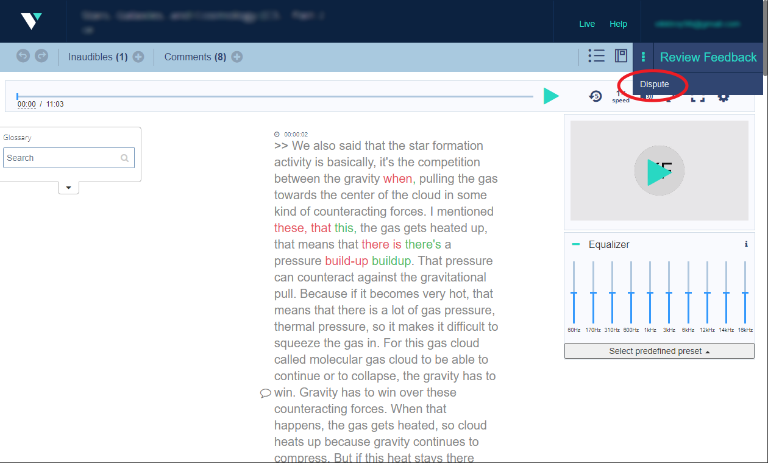768x463 pixels.
Task: Collapse the Equalizer panel with the minus icon
Action: tap(575, 244)
